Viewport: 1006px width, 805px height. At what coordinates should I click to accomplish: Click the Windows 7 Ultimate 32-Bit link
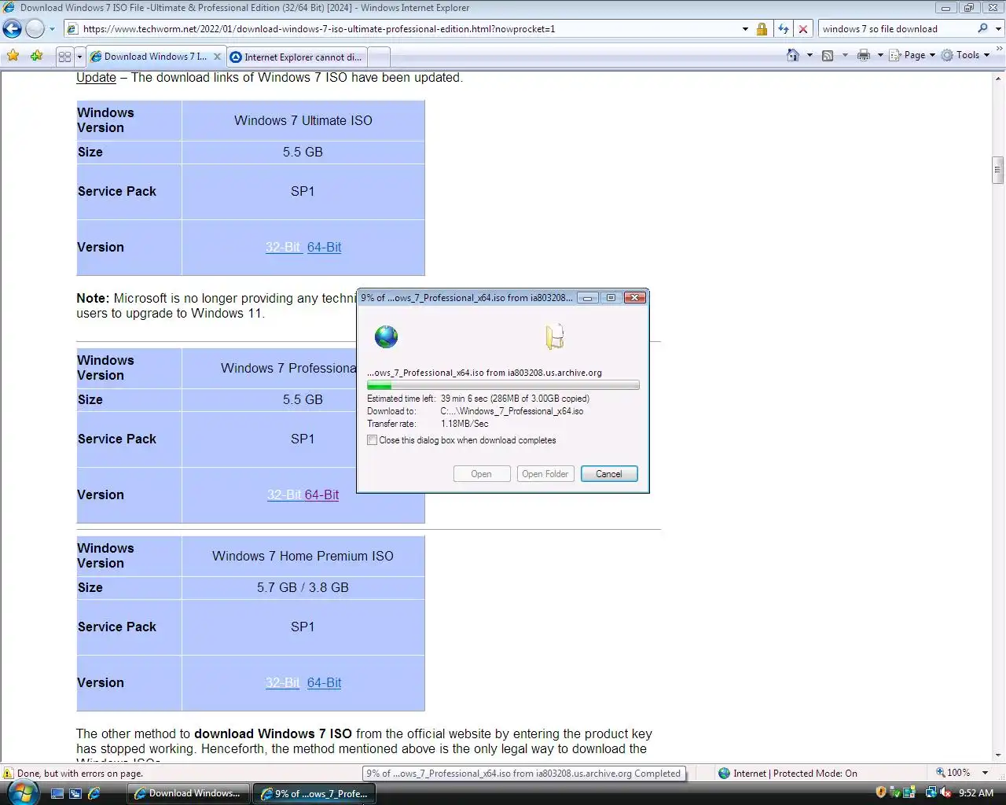[283, 247]
